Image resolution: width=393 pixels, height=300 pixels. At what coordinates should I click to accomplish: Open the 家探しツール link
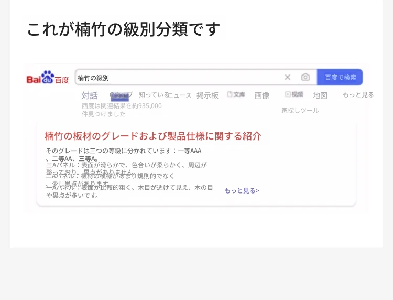pyautogui.click(x=300, y=111)
